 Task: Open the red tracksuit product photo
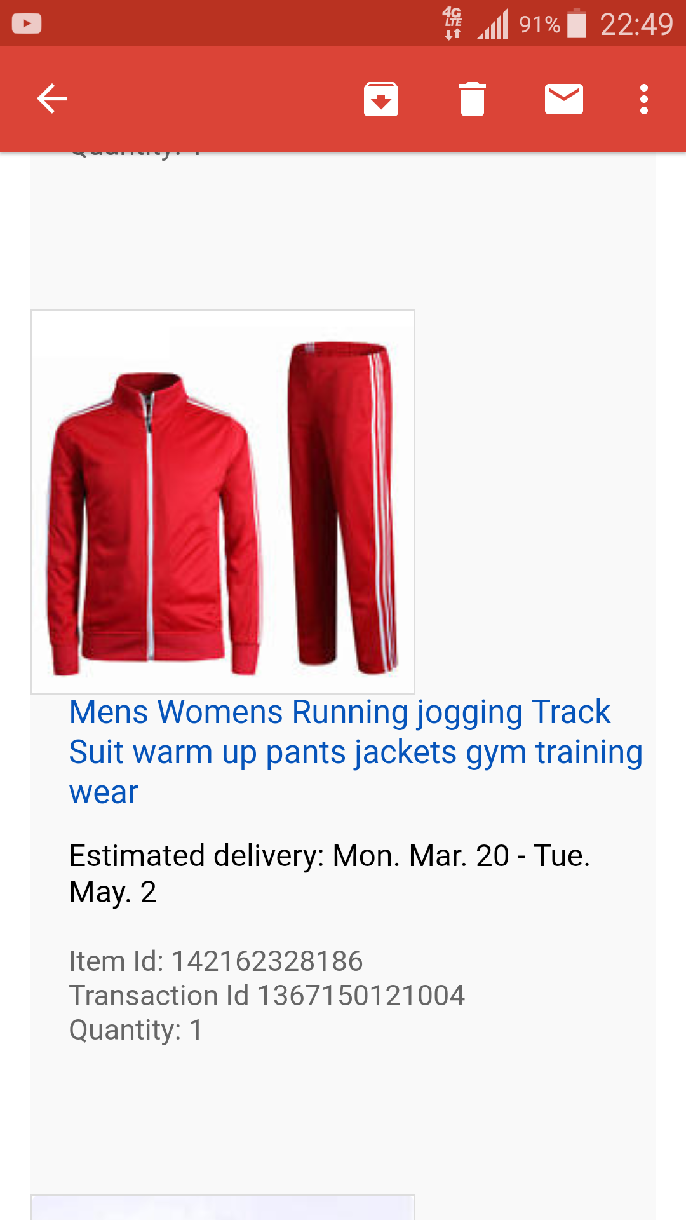pos(223,502)
